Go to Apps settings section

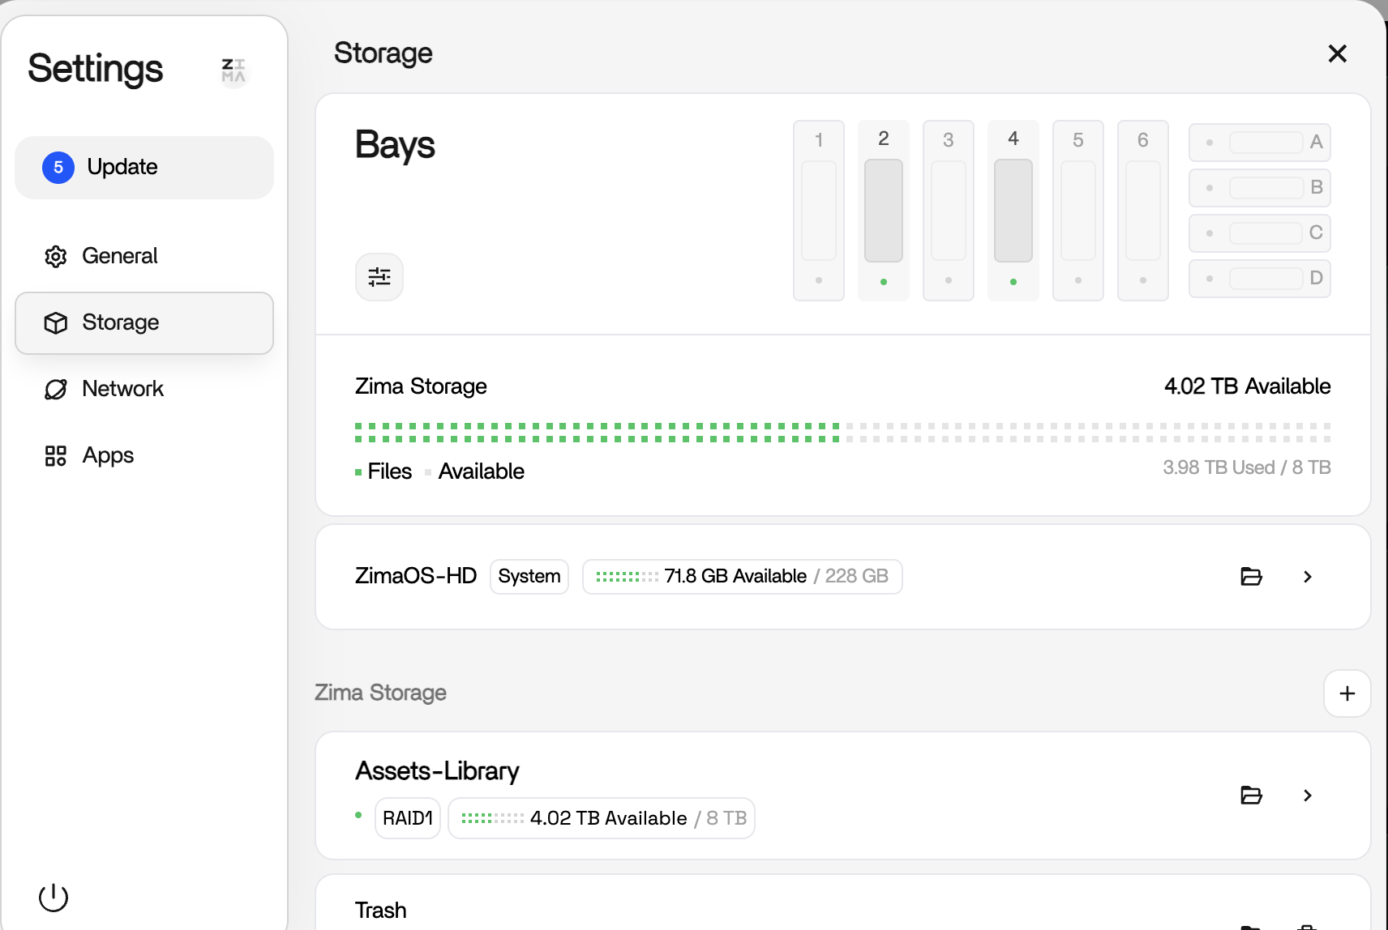108,455
